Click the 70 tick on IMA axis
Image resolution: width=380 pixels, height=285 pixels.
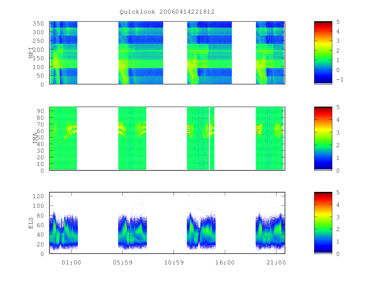[x=41, y=124]
